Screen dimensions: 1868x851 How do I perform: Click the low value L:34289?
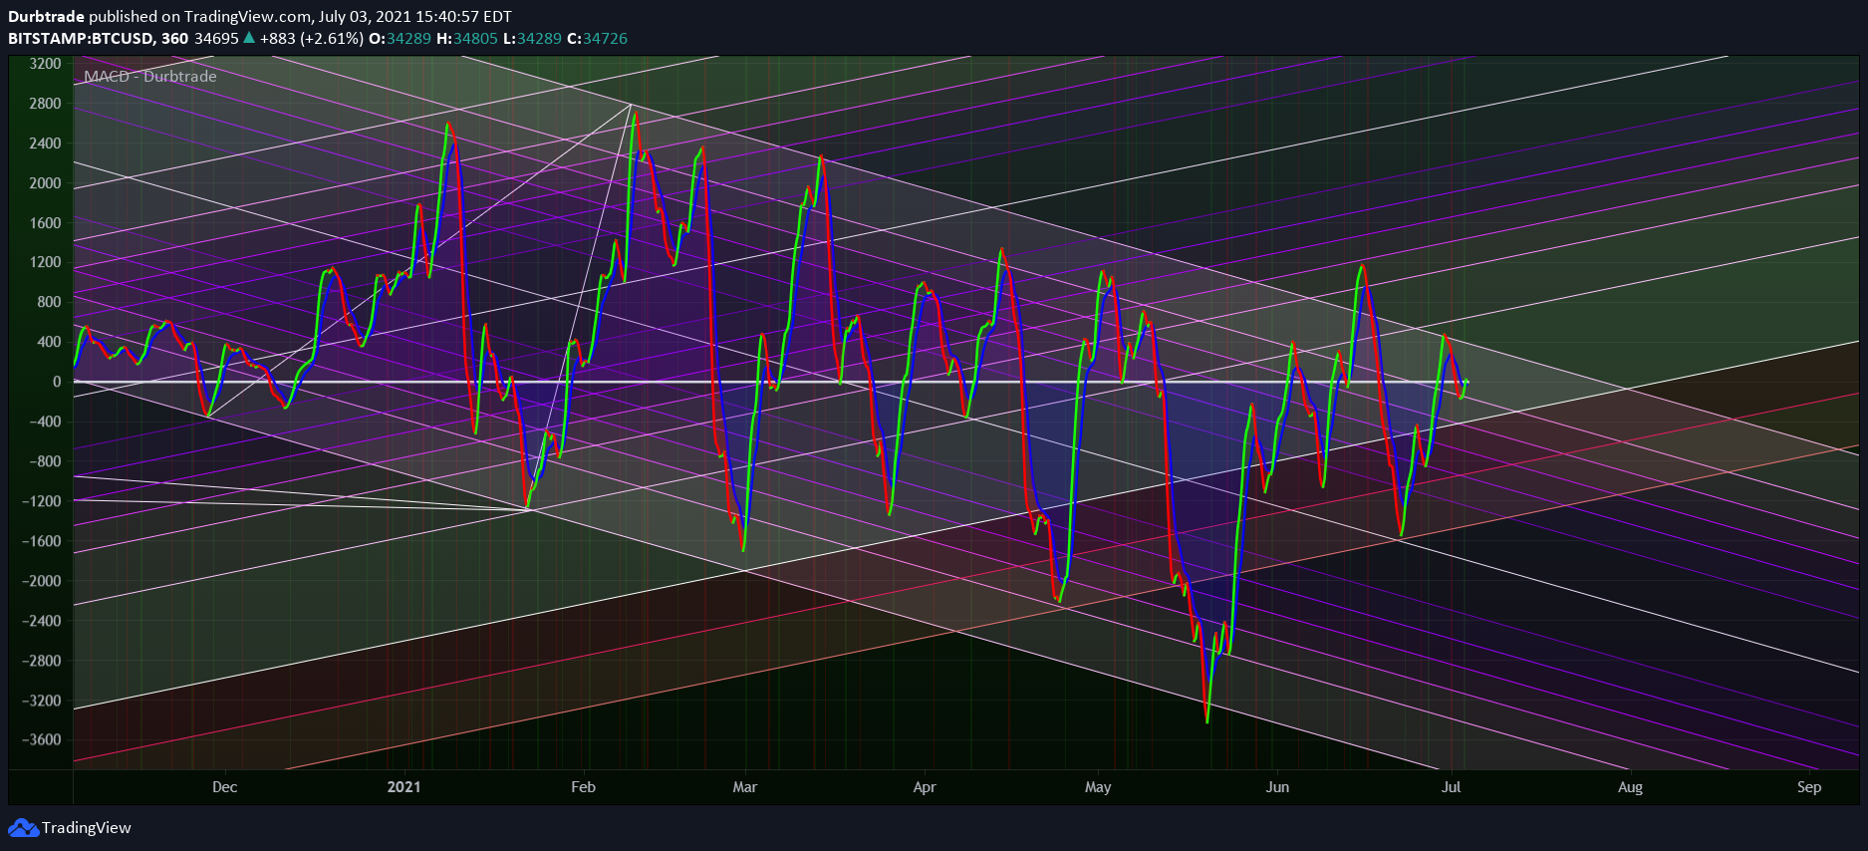tap(532, 39)
